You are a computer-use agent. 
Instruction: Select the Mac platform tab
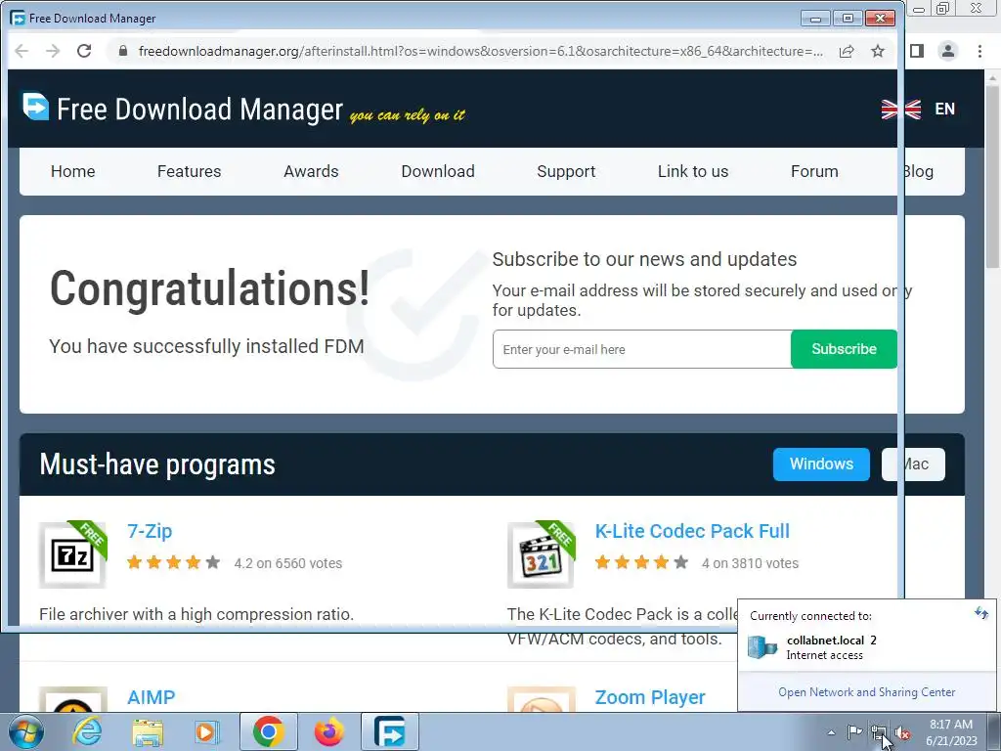[x=913, y=464]
